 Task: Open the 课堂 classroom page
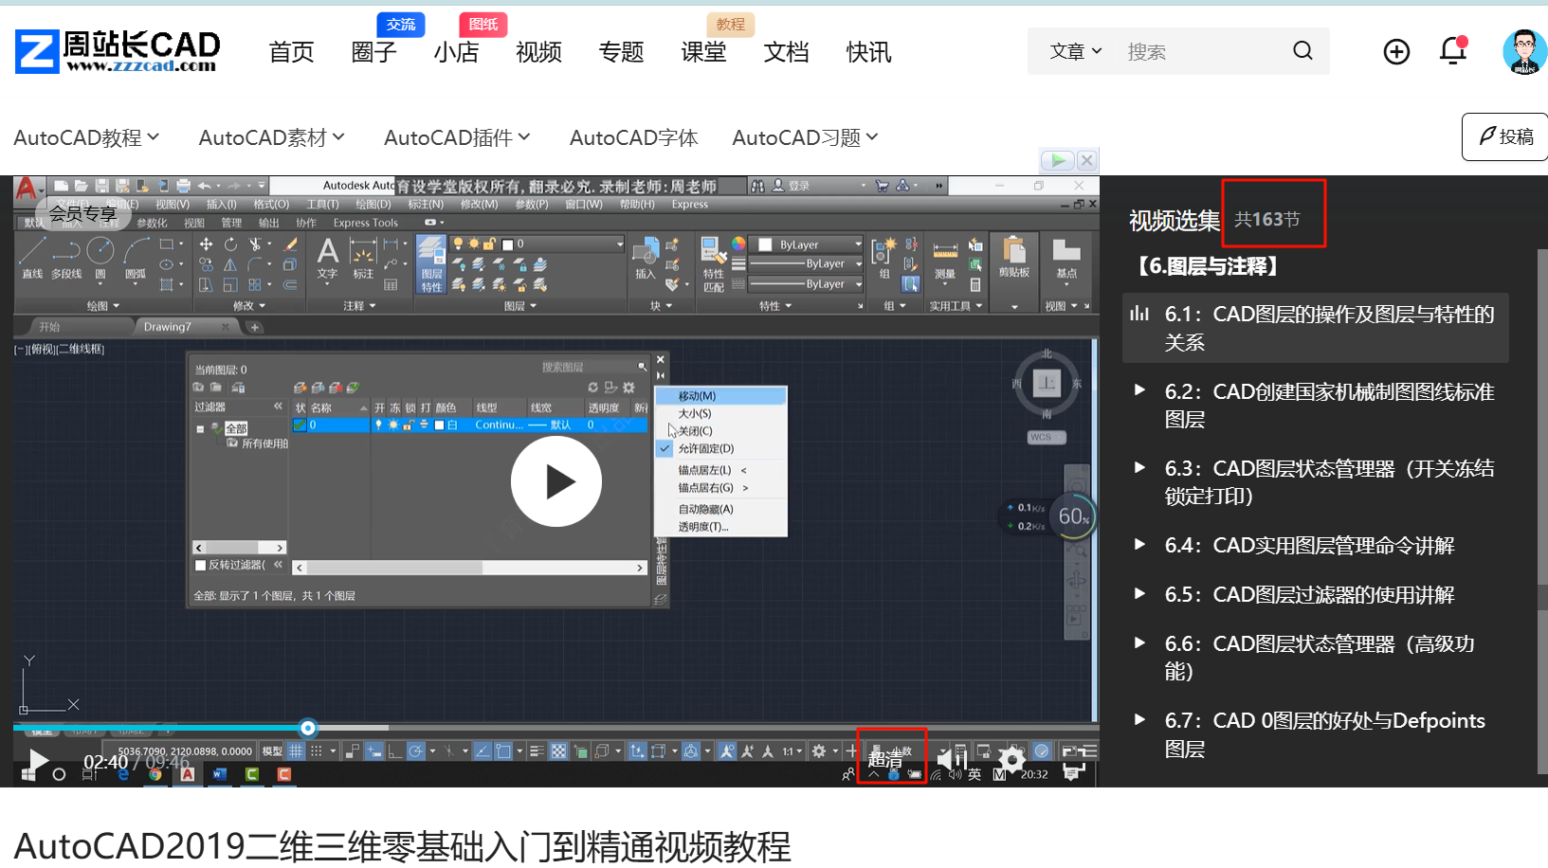pos(703,52)
